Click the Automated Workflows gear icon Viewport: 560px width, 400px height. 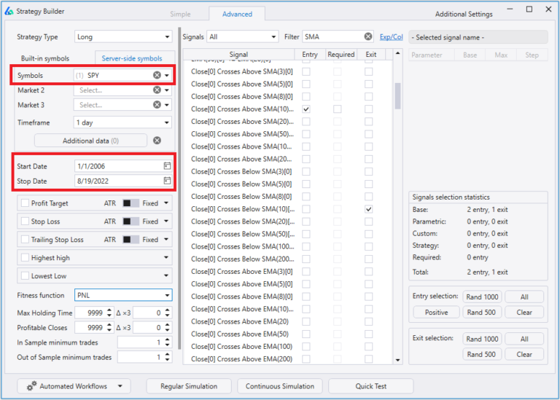[x=31, y=386]
